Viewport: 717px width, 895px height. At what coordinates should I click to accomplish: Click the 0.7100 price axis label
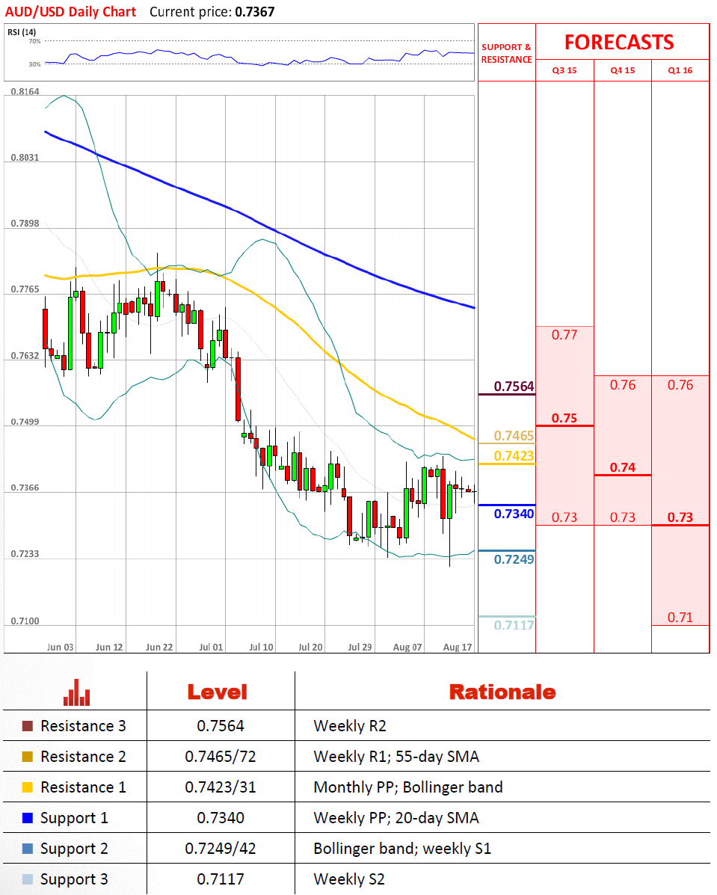(x=25, y=621)
